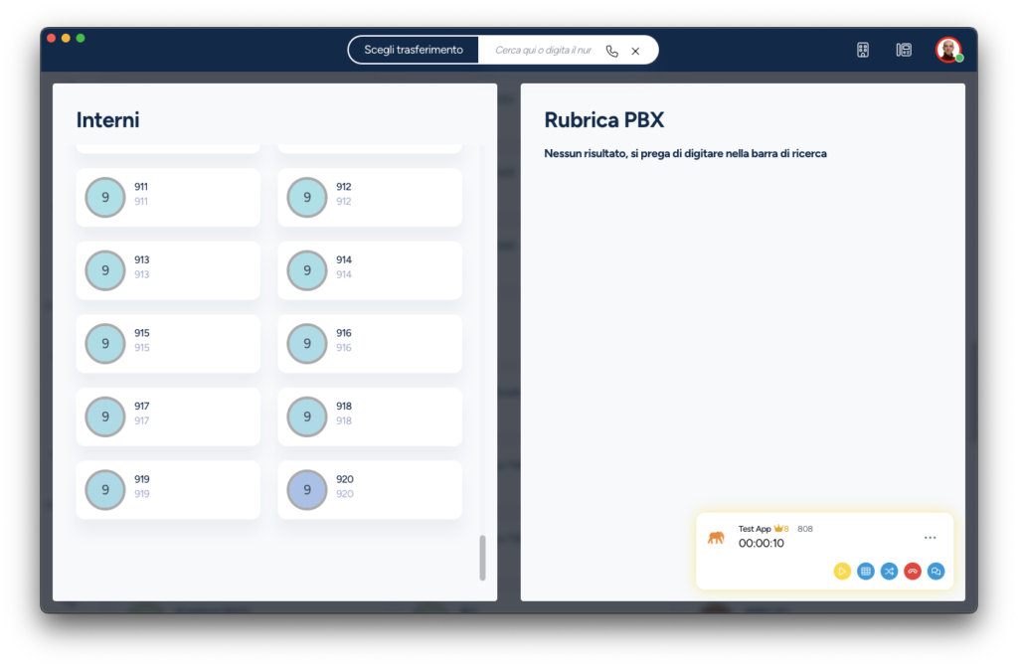Click the avatar of extension 920
1018x667 pixels.
click(x=307, y=490)
